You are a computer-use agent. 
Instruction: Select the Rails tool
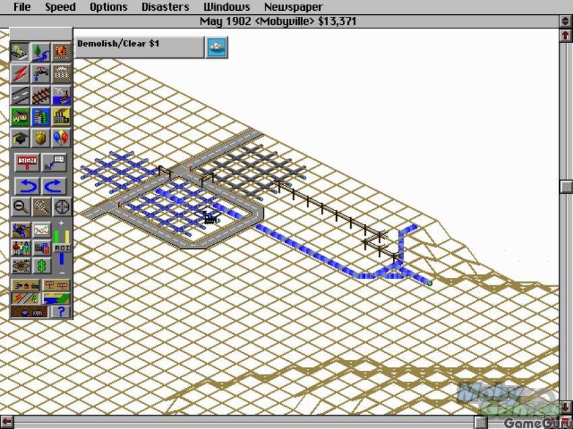[40, 95]
